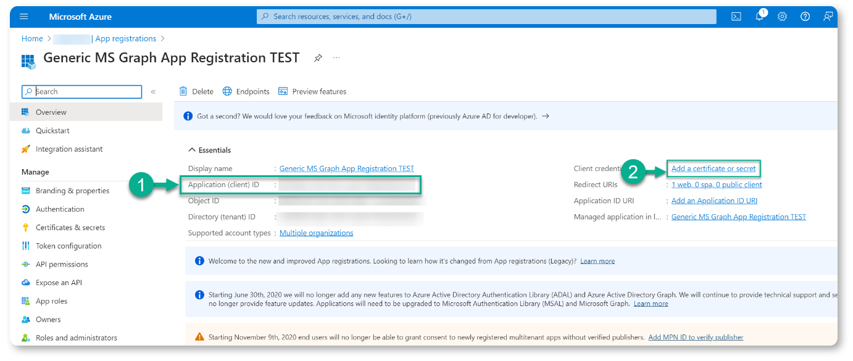Click the Roles and administrators icon
Viewport: 853px width, 361px height.
click(x=25, y=338)
